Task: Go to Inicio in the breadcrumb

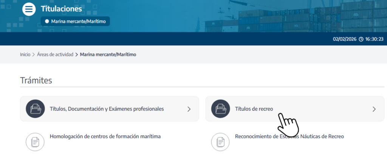Action: click(25, 55)
